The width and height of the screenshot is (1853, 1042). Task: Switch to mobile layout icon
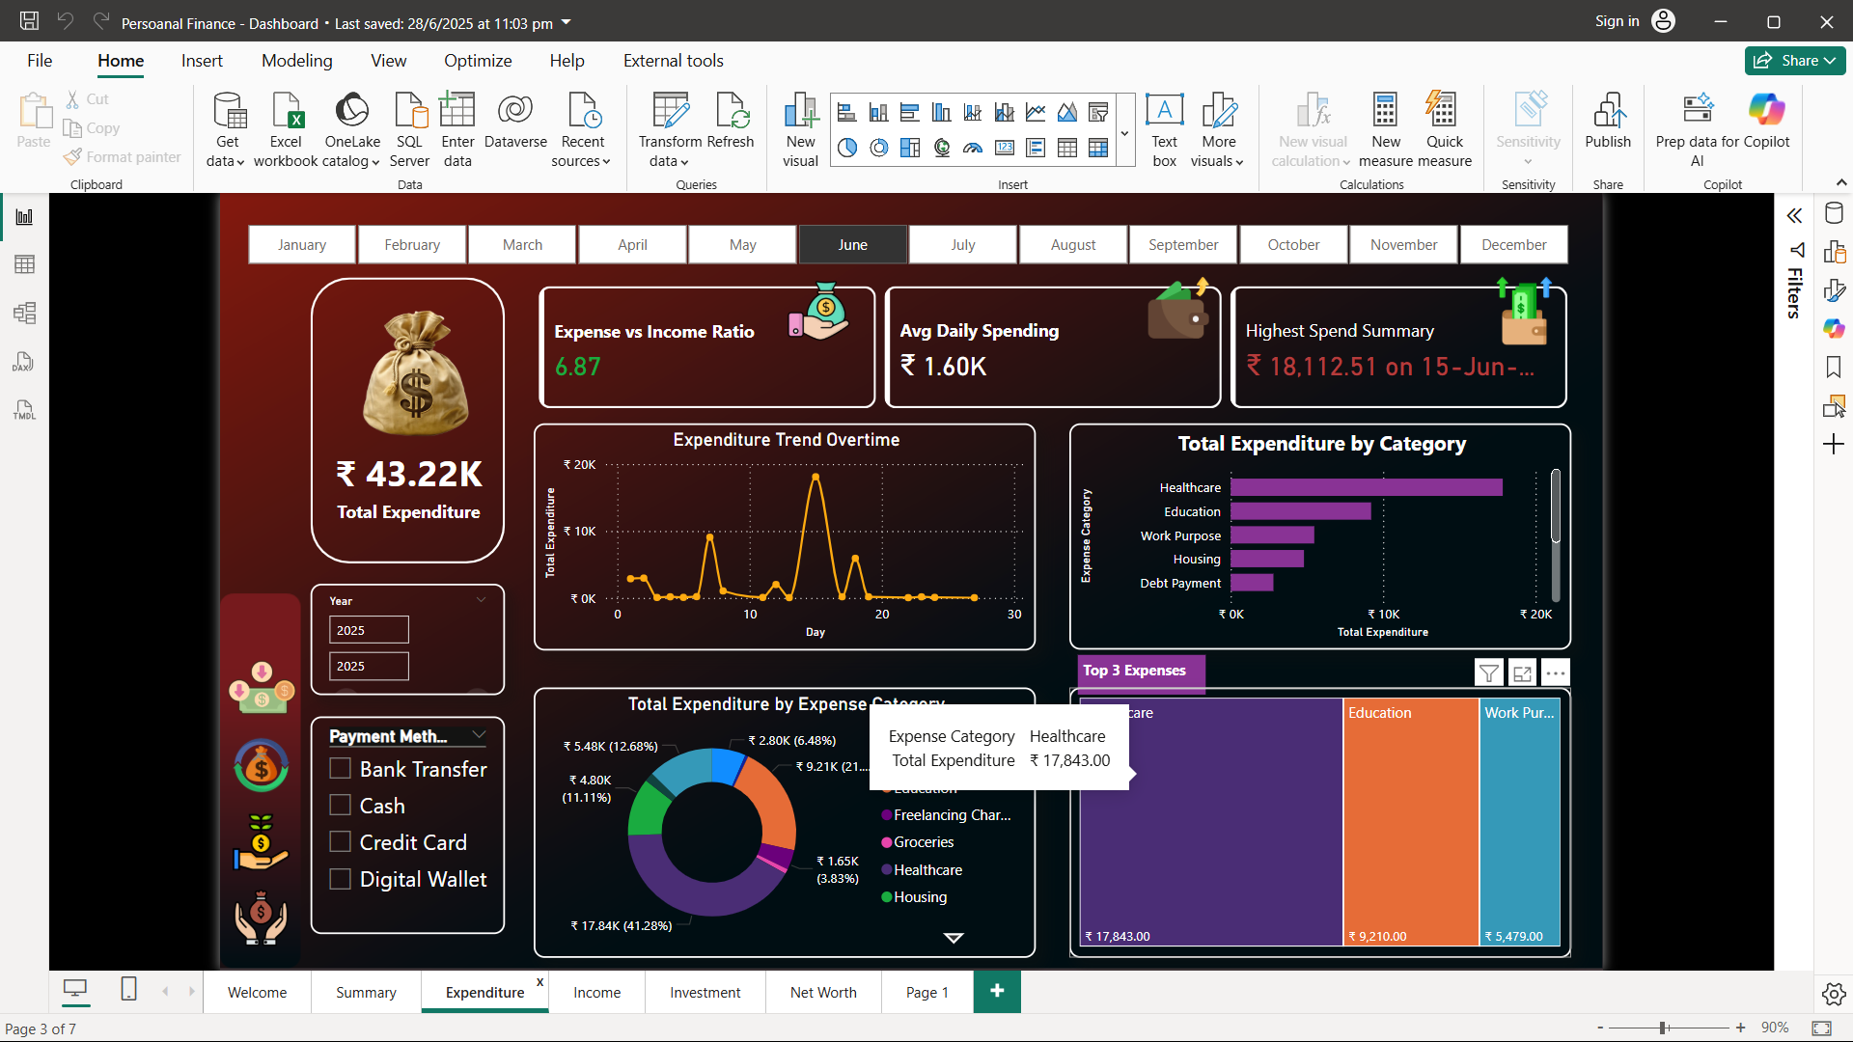(x=128, y=989)
